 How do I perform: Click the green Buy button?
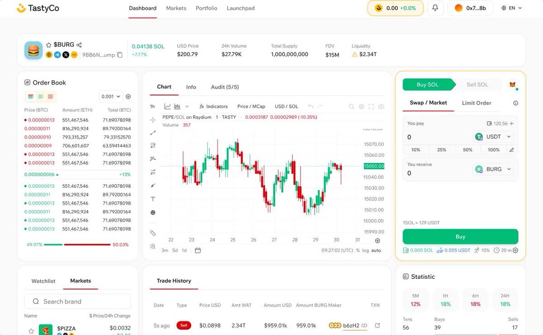click(x=460, y=237)
